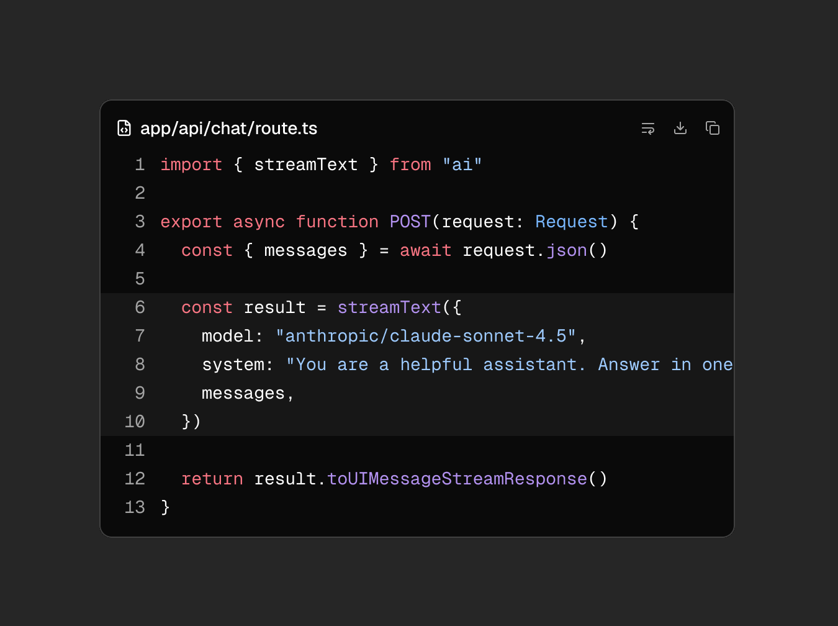Click line number 1 in the gutter
The height and width of the screenshot is (626, 838).
point(140,165)
